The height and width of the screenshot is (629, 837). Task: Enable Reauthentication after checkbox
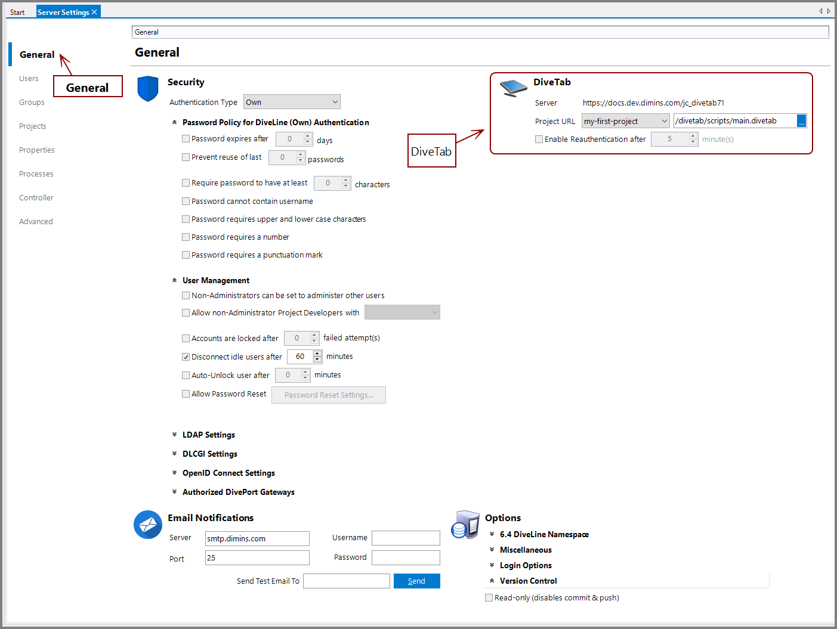pos(539,139)
